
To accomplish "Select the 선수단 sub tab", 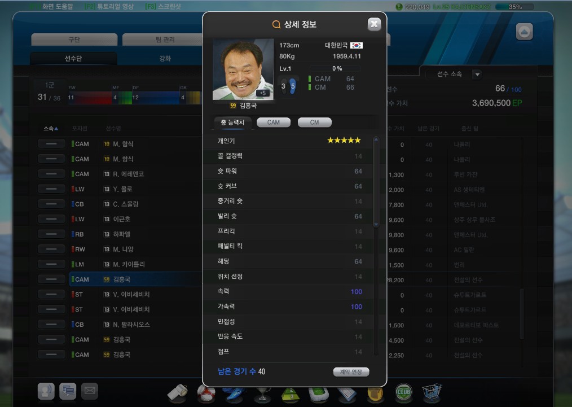I will tap(73, 58).
